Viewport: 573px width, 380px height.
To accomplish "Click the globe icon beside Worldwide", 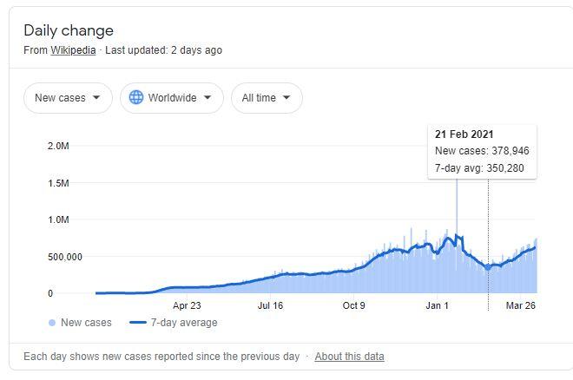I will [x=135, y=98].
